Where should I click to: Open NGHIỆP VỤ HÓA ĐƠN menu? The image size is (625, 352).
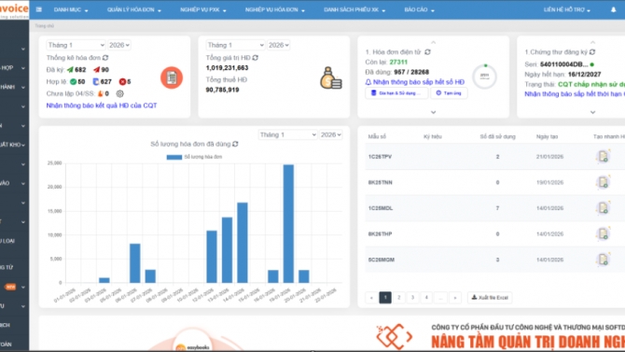click(x=275, y=9)
